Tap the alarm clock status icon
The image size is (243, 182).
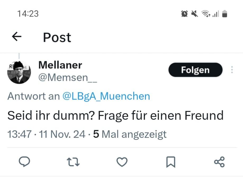184,14
